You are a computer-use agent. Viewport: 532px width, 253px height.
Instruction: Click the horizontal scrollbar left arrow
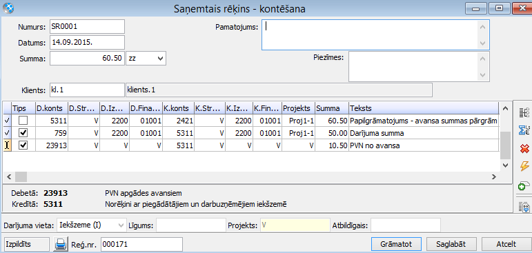point(9,176)
